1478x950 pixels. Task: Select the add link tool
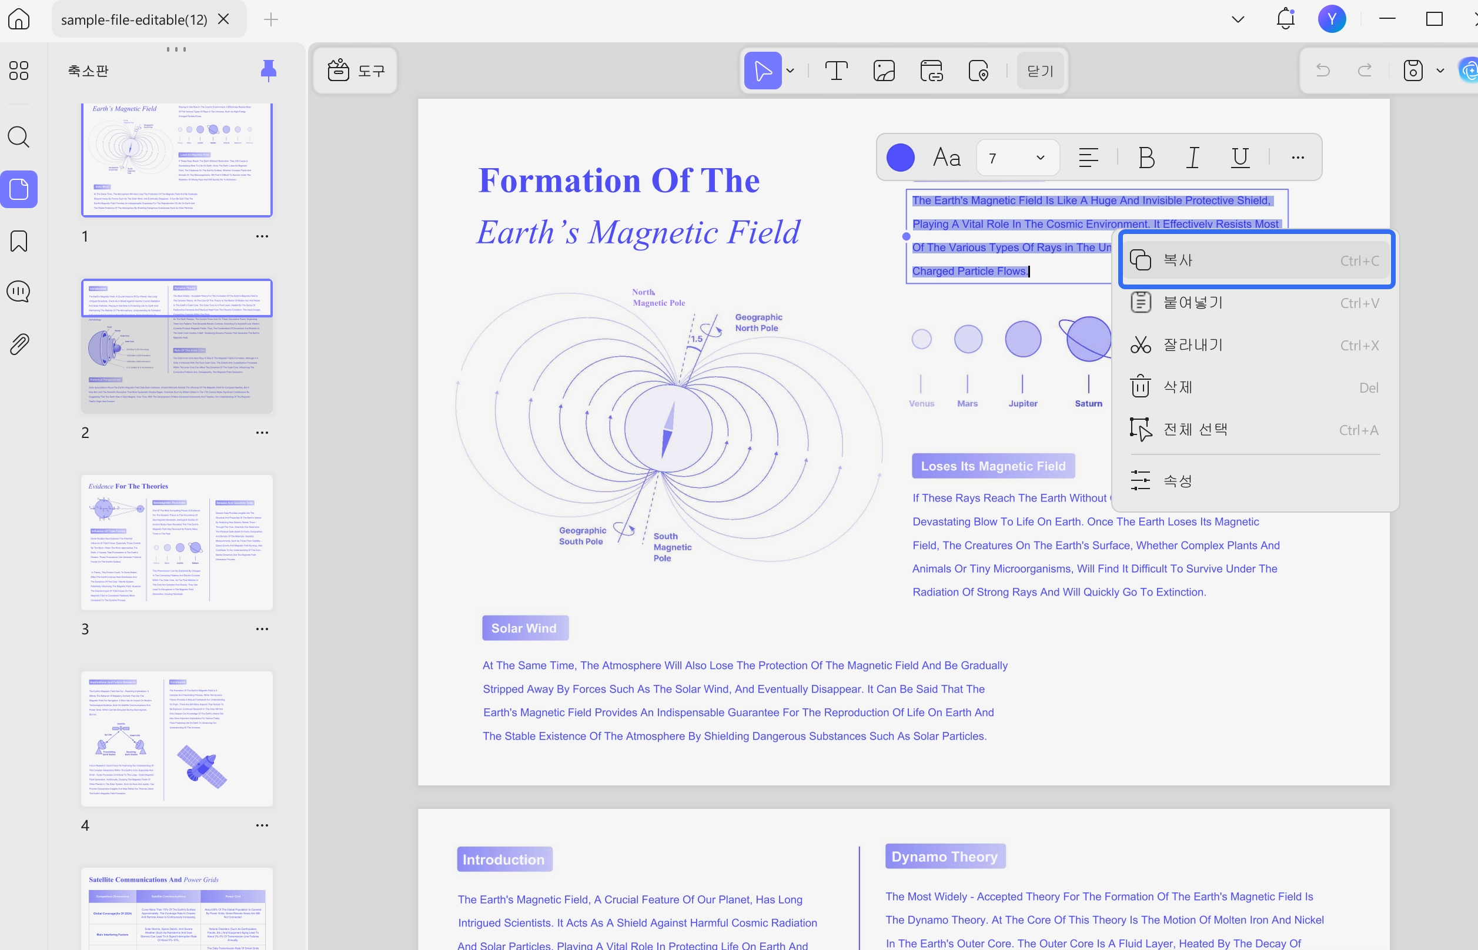click(931, 71)
